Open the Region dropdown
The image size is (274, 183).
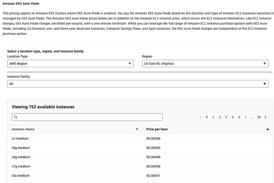(x=205, y=64)
